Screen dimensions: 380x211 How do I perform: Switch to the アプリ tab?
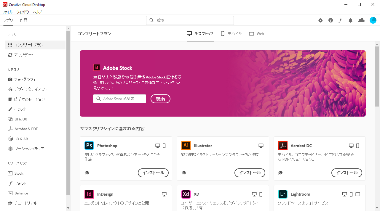(8, 20)
